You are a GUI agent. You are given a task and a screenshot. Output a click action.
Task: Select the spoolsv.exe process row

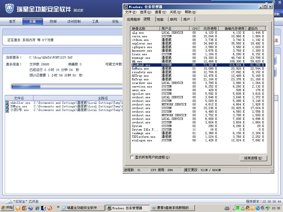[198, 94]
